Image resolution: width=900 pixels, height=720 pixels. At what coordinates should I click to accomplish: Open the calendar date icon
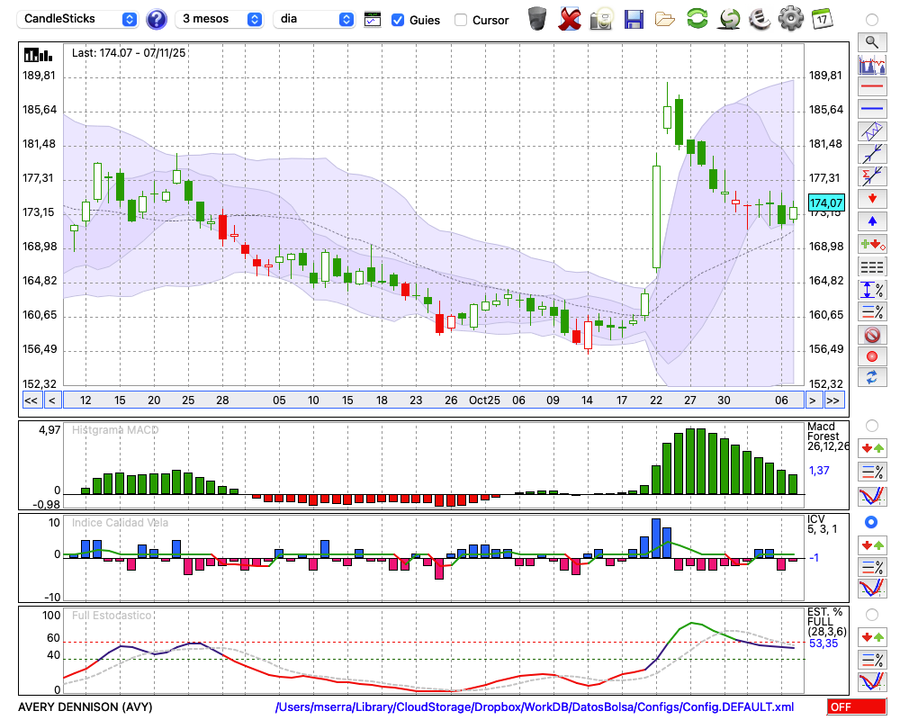coord(821,19)
